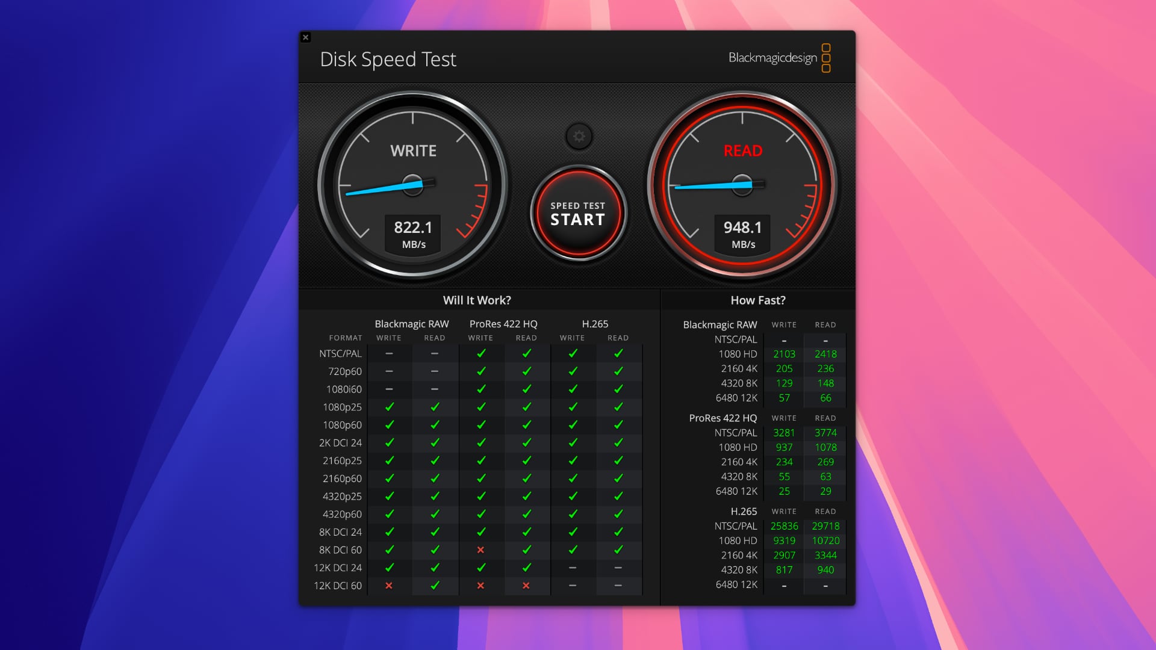Click the 2907 H.265 2160 4K write value
This screenshot has height=650, width=1156.
click(x=784, y=556)
